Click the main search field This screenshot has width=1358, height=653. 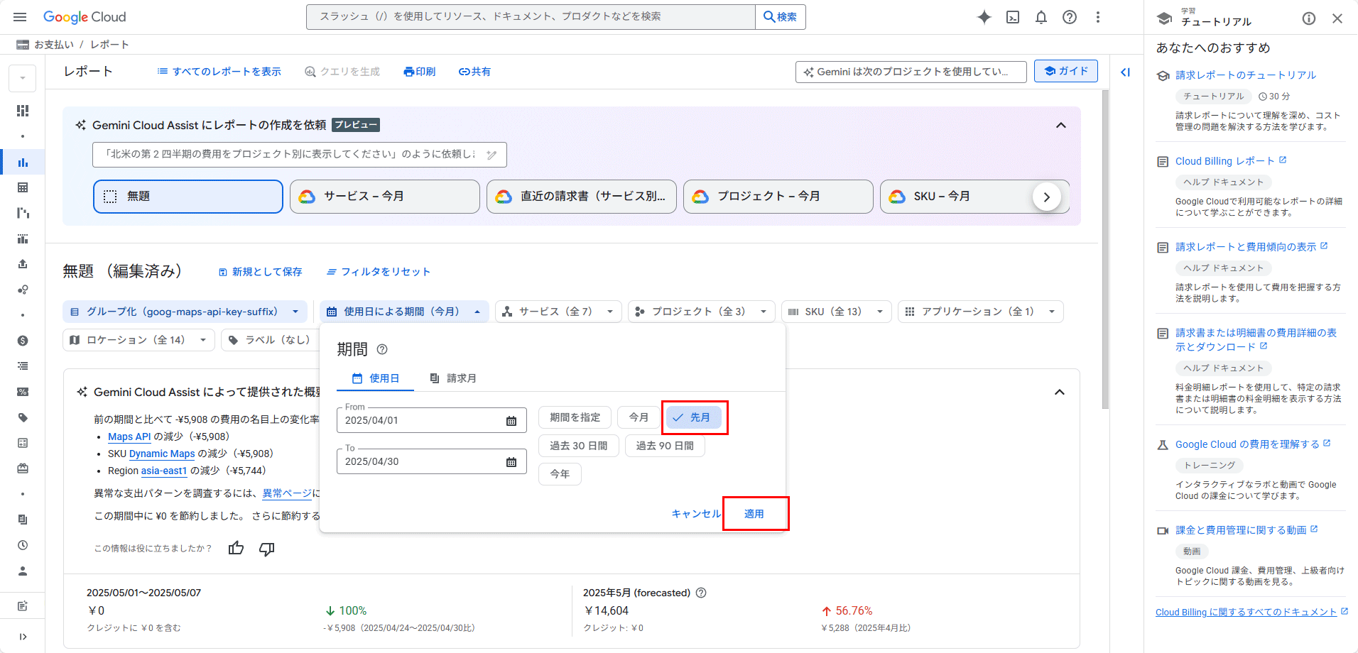pyautogui.click(x=531, y=17)
